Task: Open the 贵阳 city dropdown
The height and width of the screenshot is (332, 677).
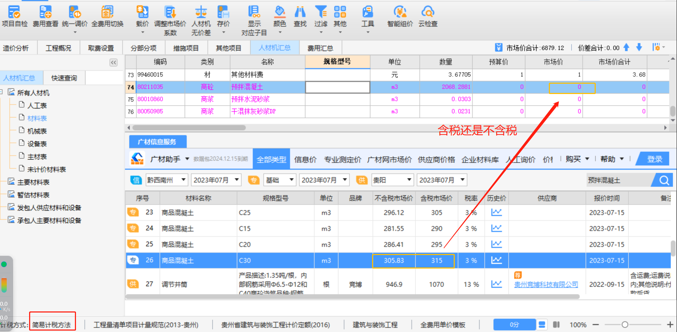Action: point(393,180)
